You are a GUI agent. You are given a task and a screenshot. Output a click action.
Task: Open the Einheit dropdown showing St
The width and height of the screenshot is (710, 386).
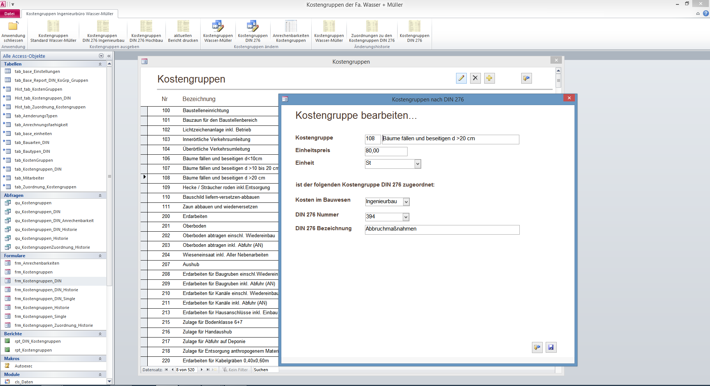[418, 164]
